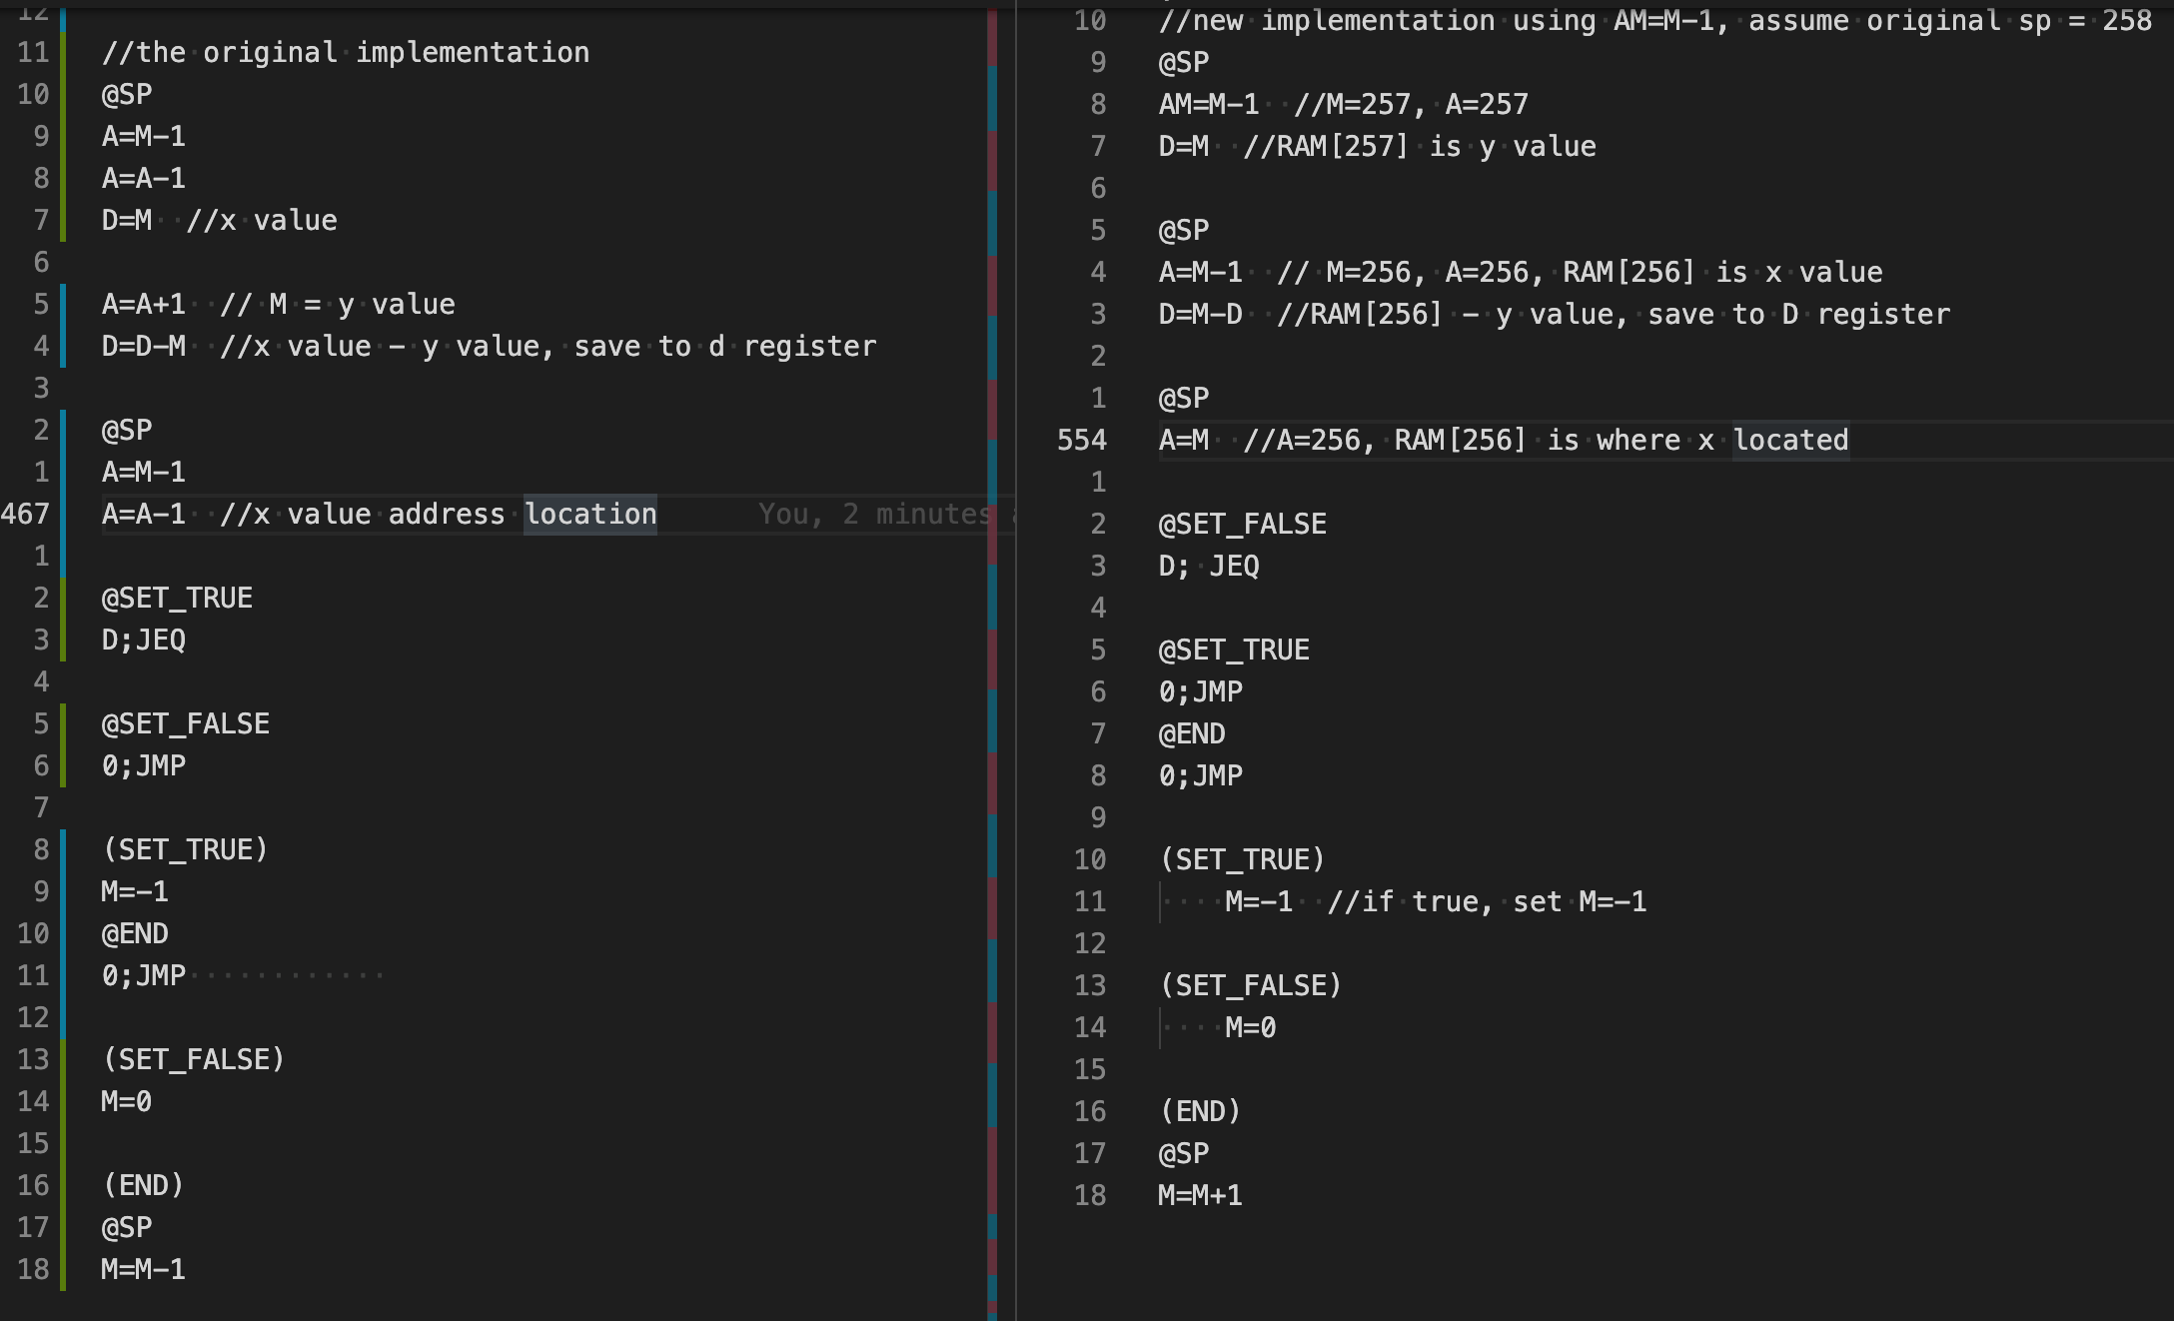
Task: Click the "//if true, set M=-1" comment
Action: (x=1487, y=901)
